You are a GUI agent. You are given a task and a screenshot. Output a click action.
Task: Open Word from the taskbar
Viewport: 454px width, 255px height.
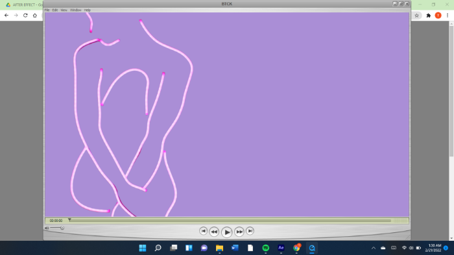click(x=235, y=248)
